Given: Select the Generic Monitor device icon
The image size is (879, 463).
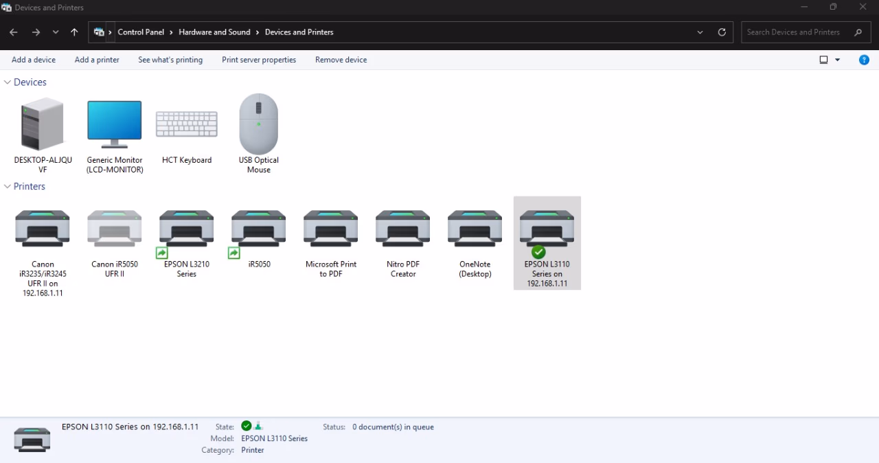Looking at the screenshot, I should click(115, 124).
